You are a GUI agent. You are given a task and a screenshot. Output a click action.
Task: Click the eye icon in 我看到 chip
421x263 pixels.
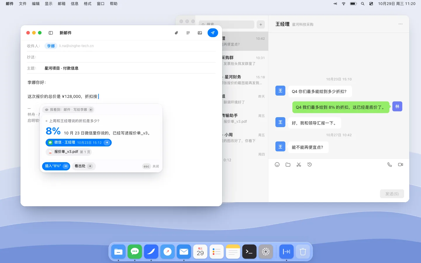click(x=46, y=110)
